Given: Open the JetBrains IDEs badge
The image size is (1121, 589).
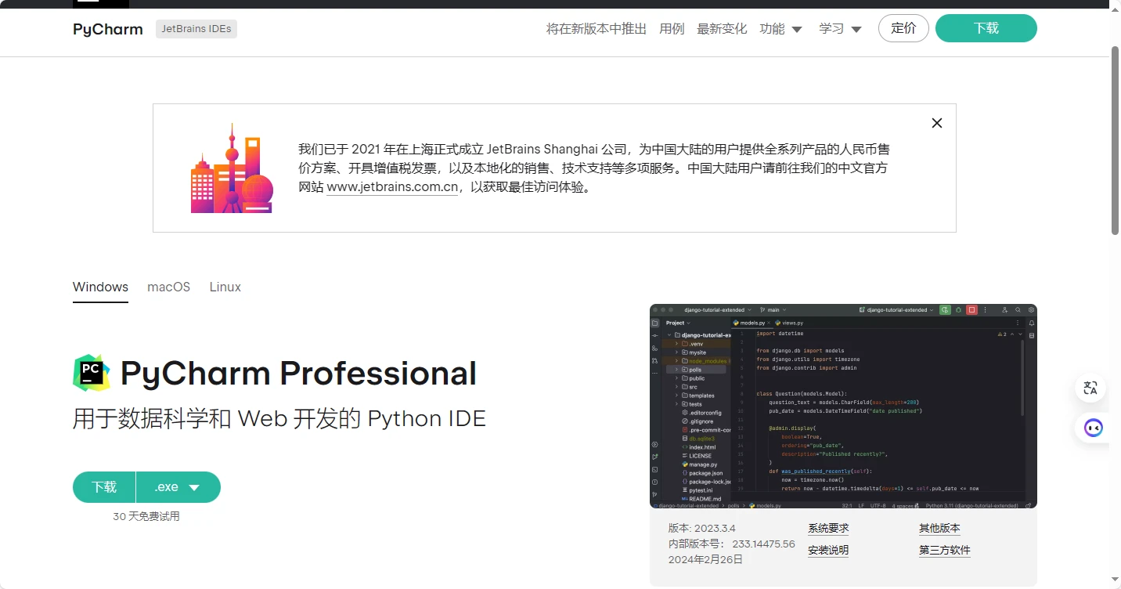Looking at the screenshot, I should [196, 29].
